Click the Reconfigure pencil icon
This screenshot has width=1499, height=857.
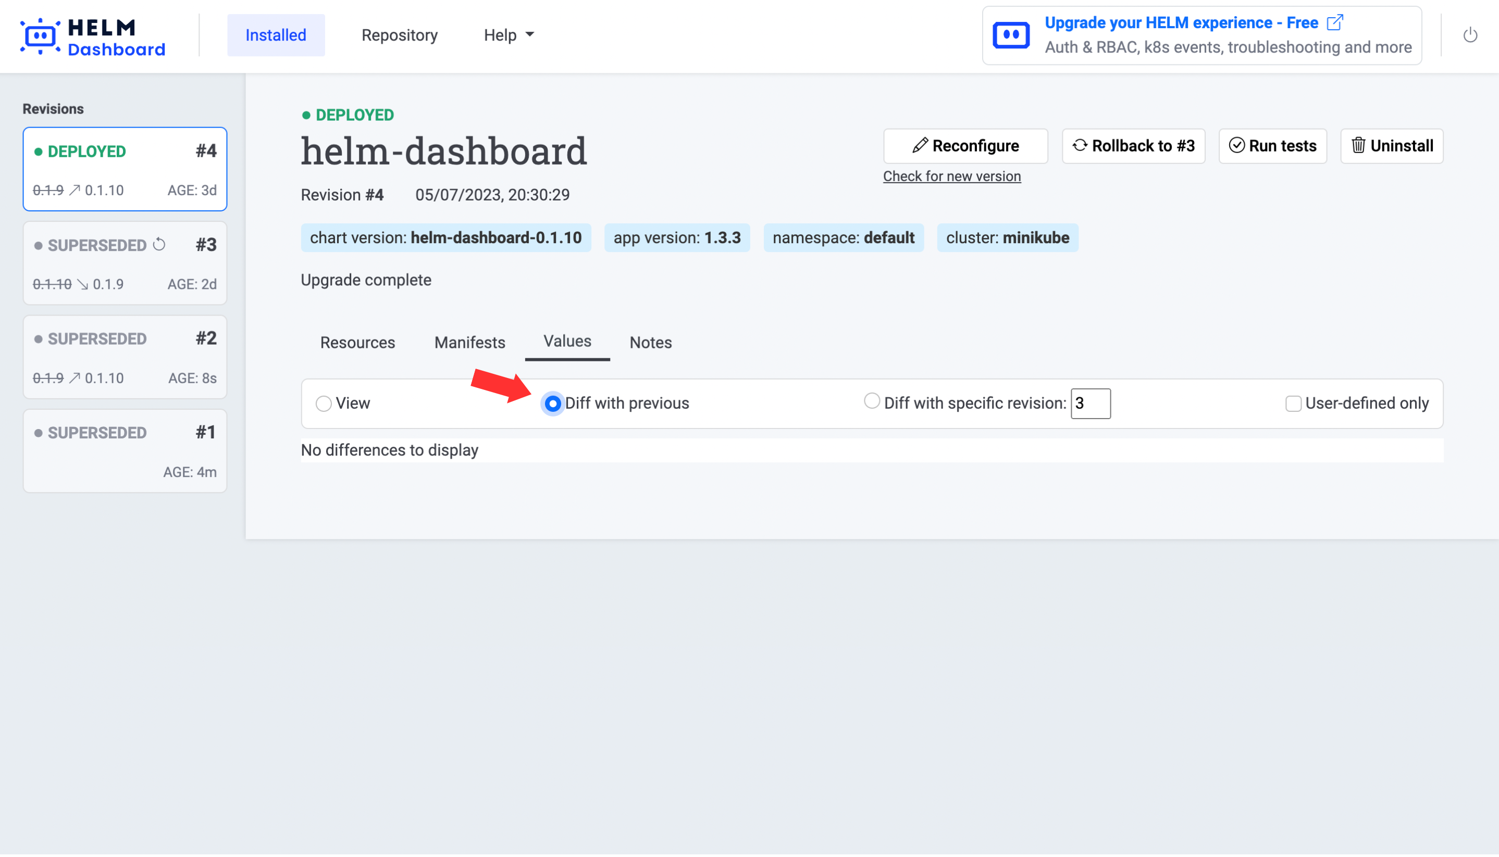coord(920,145)
